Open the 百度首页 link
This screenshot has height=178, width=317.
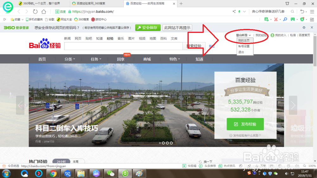(304, 35)
